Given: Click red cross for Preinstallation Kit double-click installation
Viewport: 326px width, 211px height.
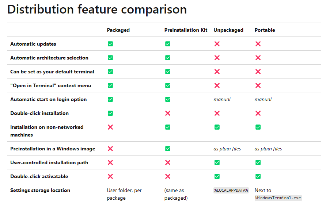Looking at the screenshot, I should pos(168,113).
